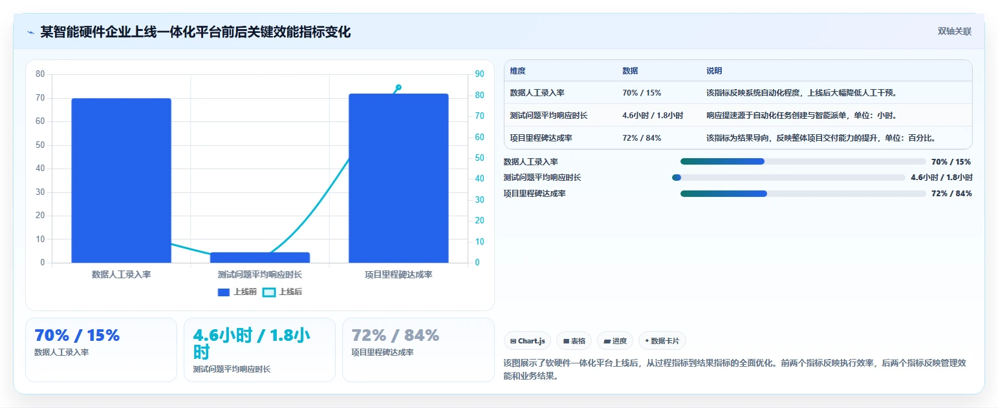This screenshot has height=408, width=998.
Task: Click 测试问题平均响应时长 in the table's second row
Action: (549, 116)
